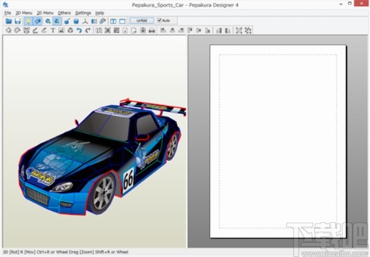This screenshot has width=370, height=257.
Task: Open the 2D Menu
Action: point(45,13)
